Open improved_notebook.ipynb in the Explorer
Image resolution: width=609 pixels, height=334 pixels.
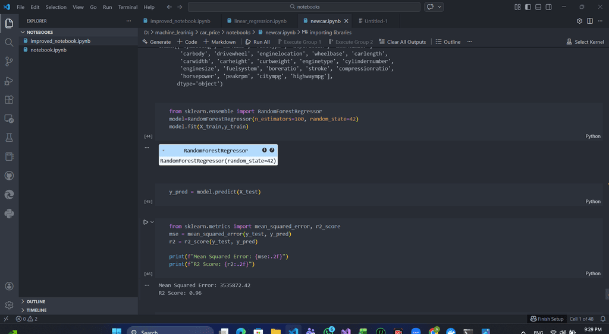click(60, 41)
